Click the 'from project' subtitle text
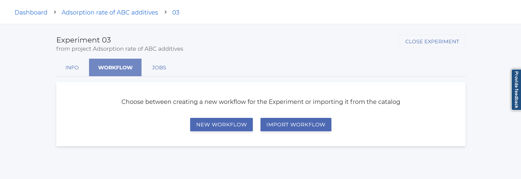Screen dimensions: 521x179 120,49
